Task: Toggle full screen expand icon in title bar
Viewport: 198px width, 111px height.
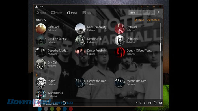Action: 142,6
